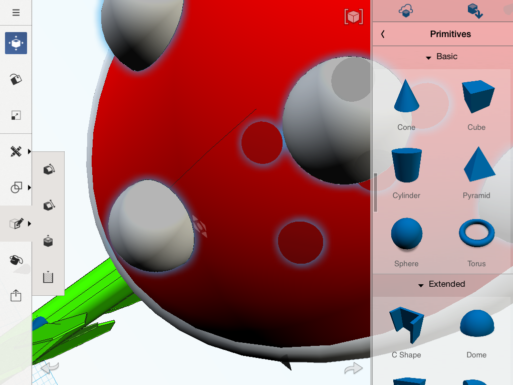
Task: Choose the second flyout tweak-box tool
Action: point(49,205)
